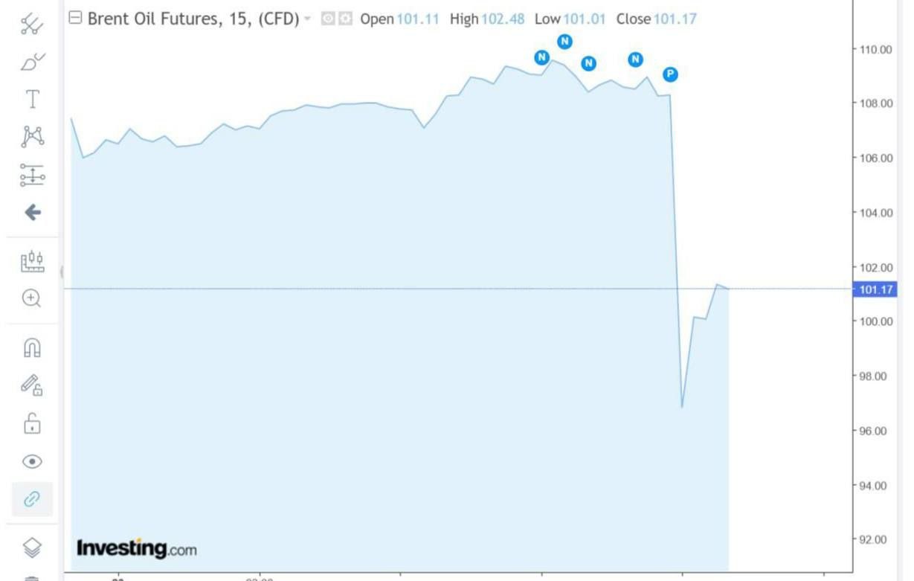Toggle series visibility eye in chart legend
Screen dimensions: 914x581
coord(328,19)
